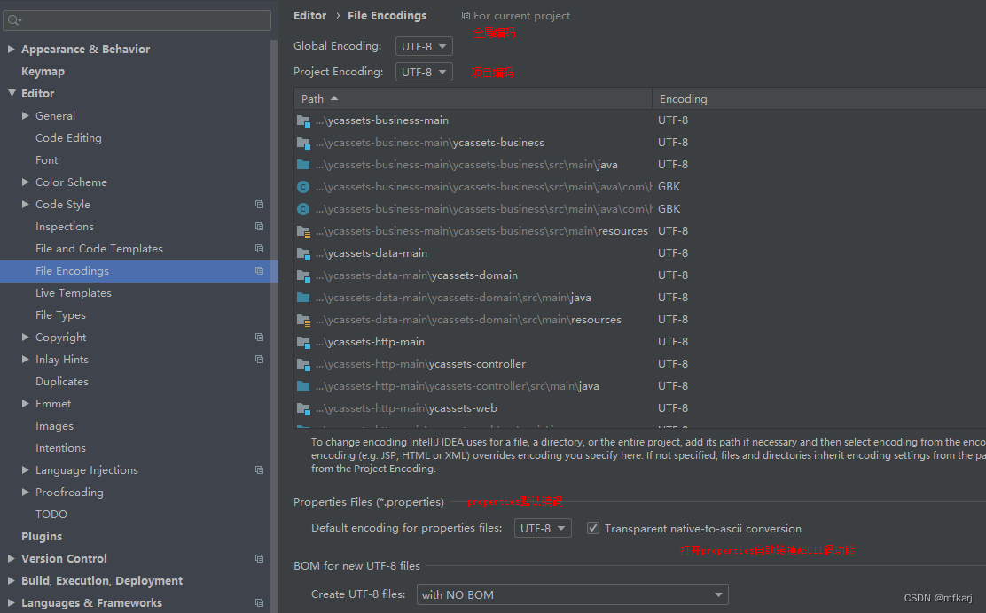Open Intentions settings
Image resolution: width=986 pixels, height=613 pixels.
tap(60, 448)
